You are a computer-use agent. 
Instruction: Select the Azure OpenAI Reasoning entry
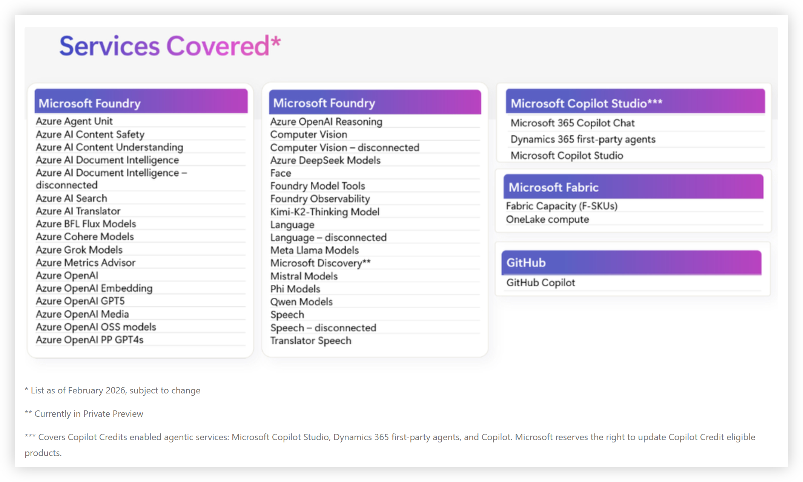tap(326, 121)
